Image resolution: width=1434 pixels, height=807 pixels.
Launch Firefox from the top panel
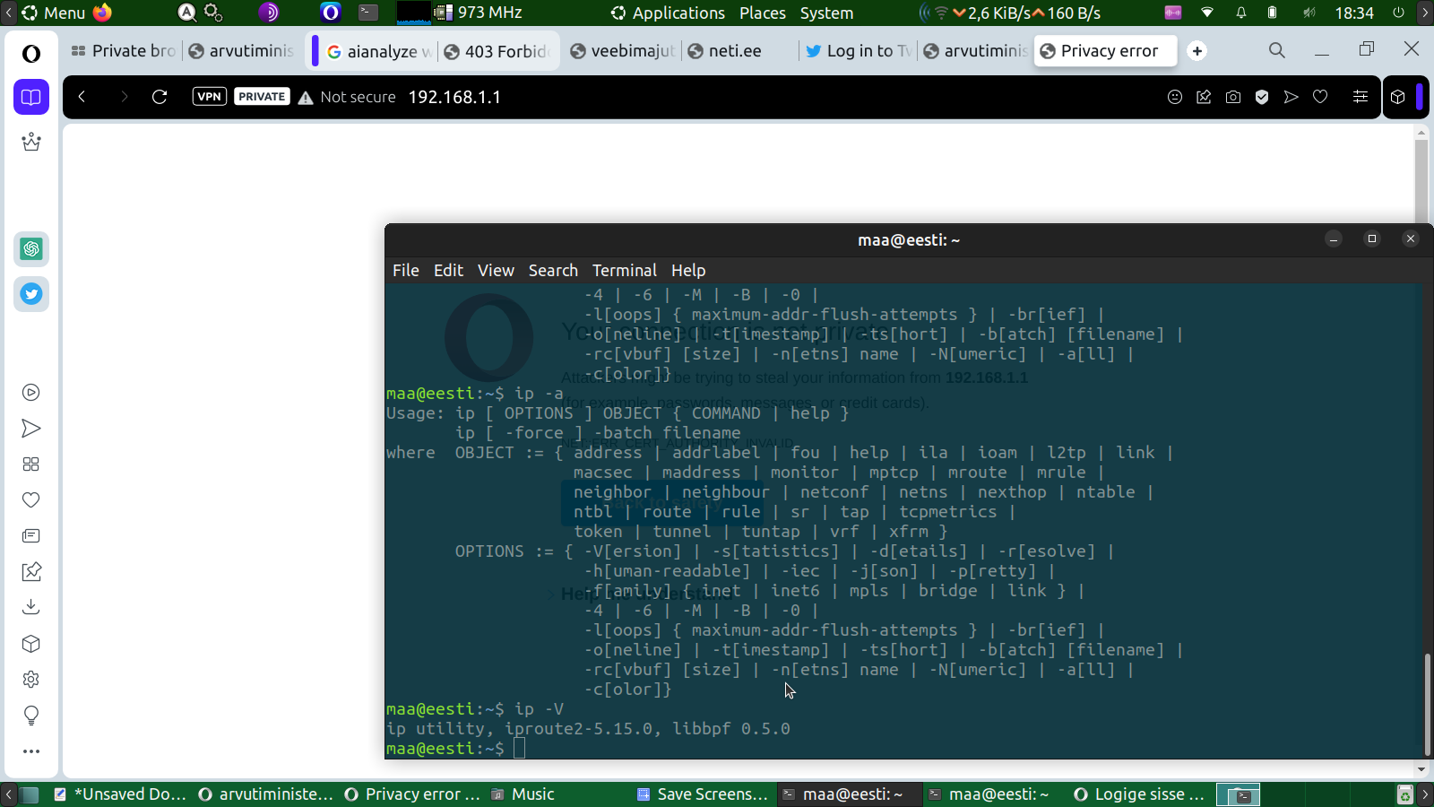click(103, 13)
